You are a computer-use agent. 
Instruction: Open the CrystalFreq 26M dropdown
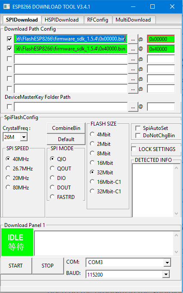(24, 137)
